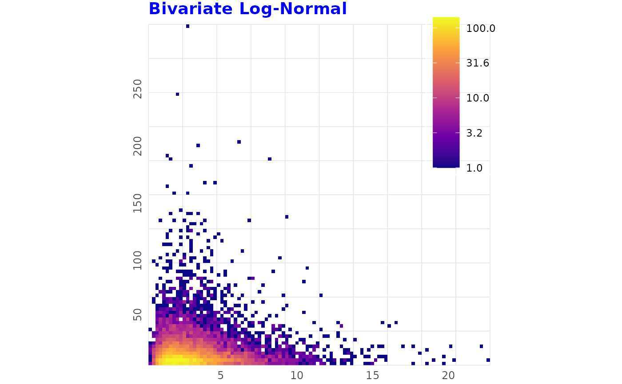Select x-axis tick label 10

[297, 375]
